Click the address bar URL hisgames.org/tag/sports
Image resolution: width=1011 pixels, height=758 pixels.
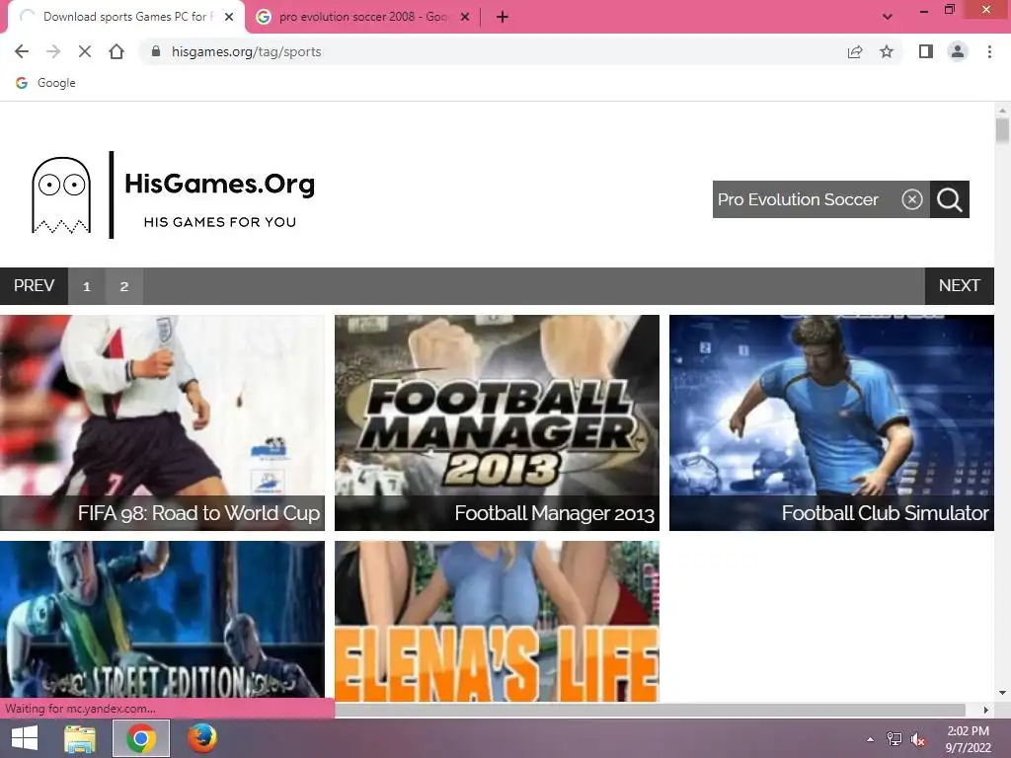click(246, 51)
